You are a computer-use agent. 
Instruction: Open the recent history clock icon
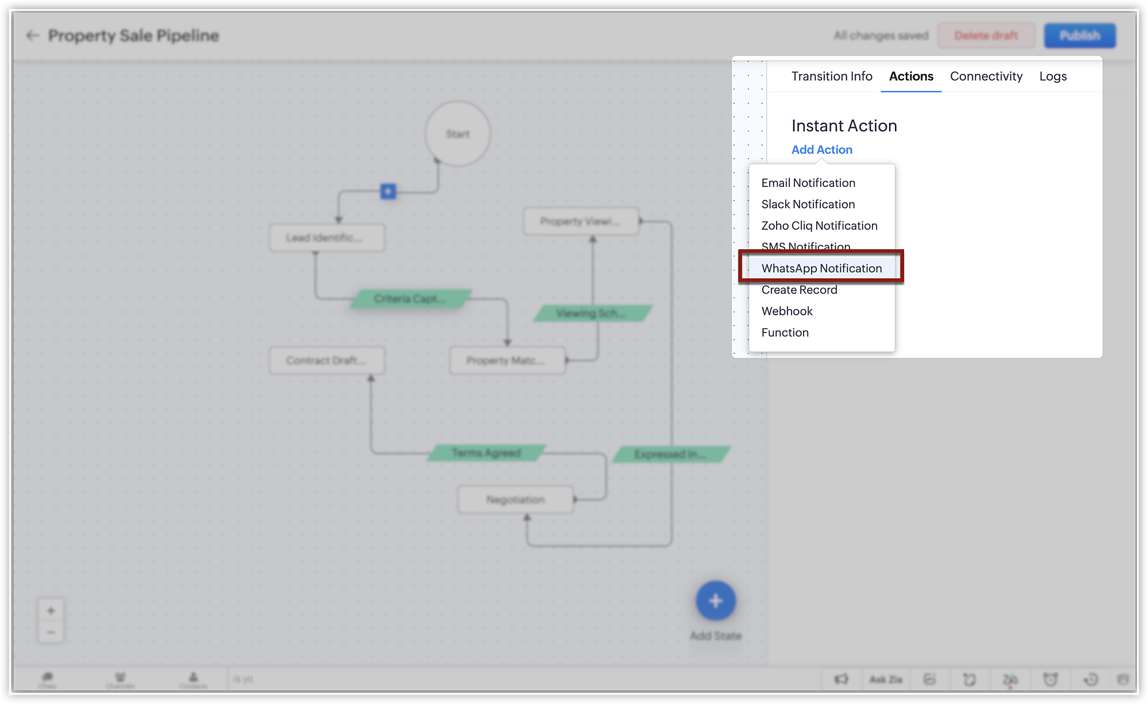1091,679
